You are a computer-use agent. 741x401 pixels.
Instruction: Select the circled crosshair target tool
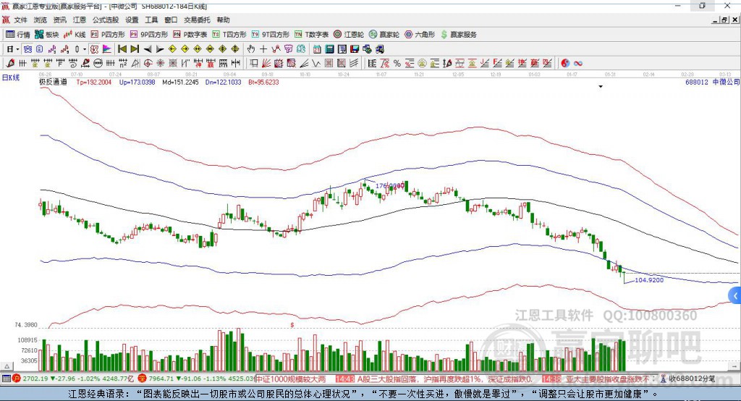pyautogui.click(x=148, y=64)
